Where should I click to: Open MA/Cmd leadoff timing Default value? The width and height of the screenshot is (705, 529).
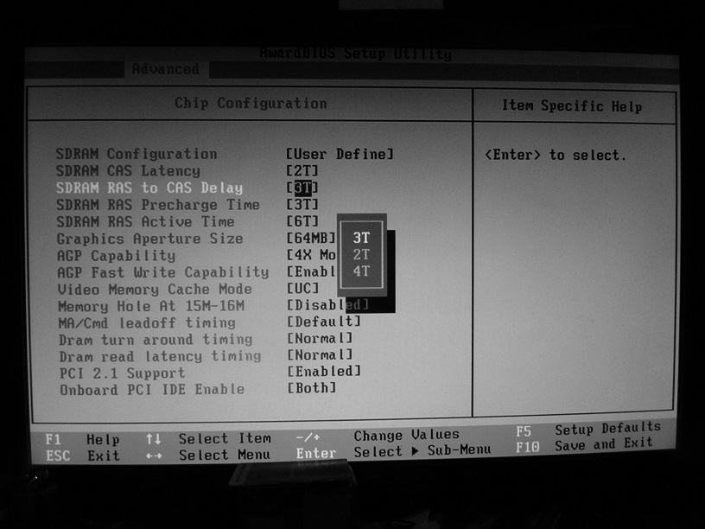(x=324, y=322)
